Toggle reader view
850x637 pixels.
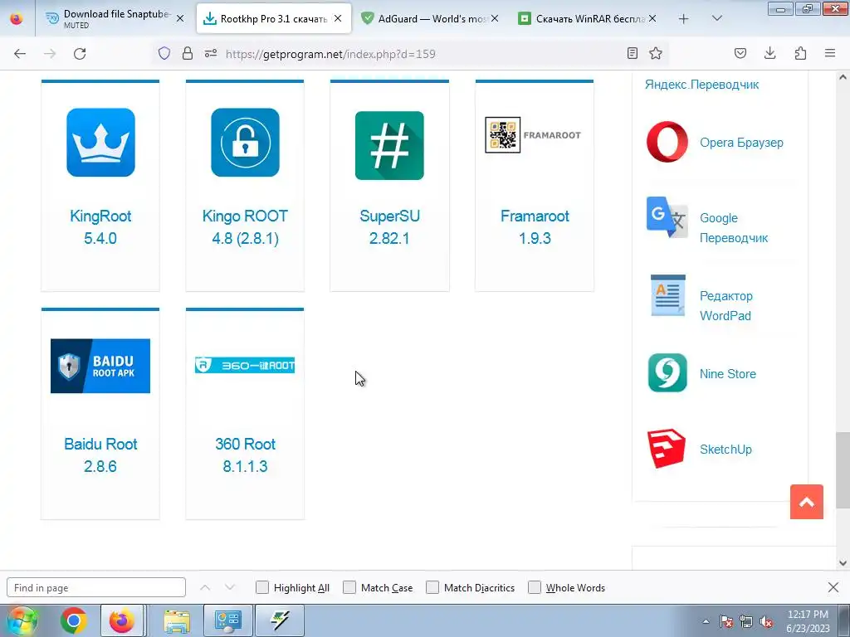coord(632,53)
